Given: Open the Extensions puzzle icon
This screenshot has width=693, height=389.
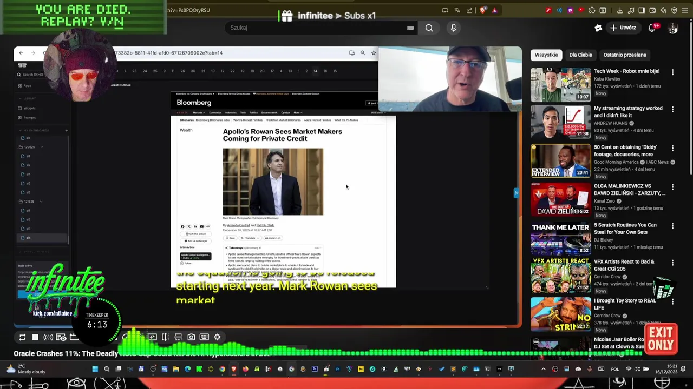Looking at the screenshot, I should coord(592,10).
